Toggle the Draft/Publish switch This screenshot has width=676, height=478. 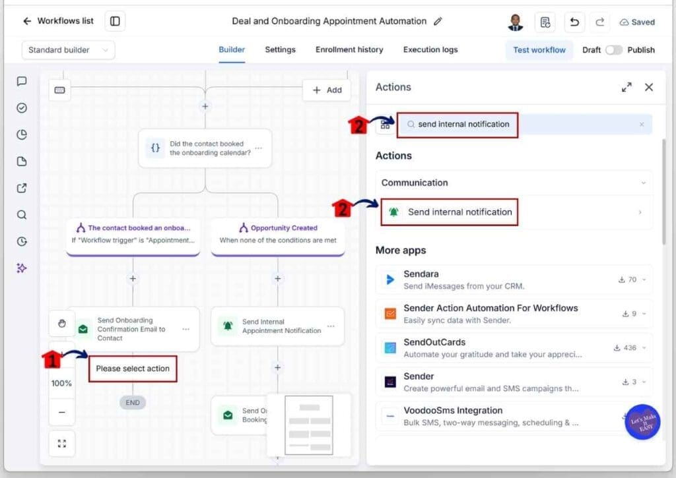613,50
